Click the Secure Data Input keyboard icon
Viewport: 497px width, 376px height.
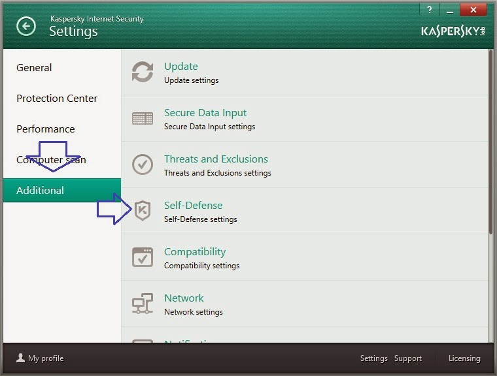[143, 118]
